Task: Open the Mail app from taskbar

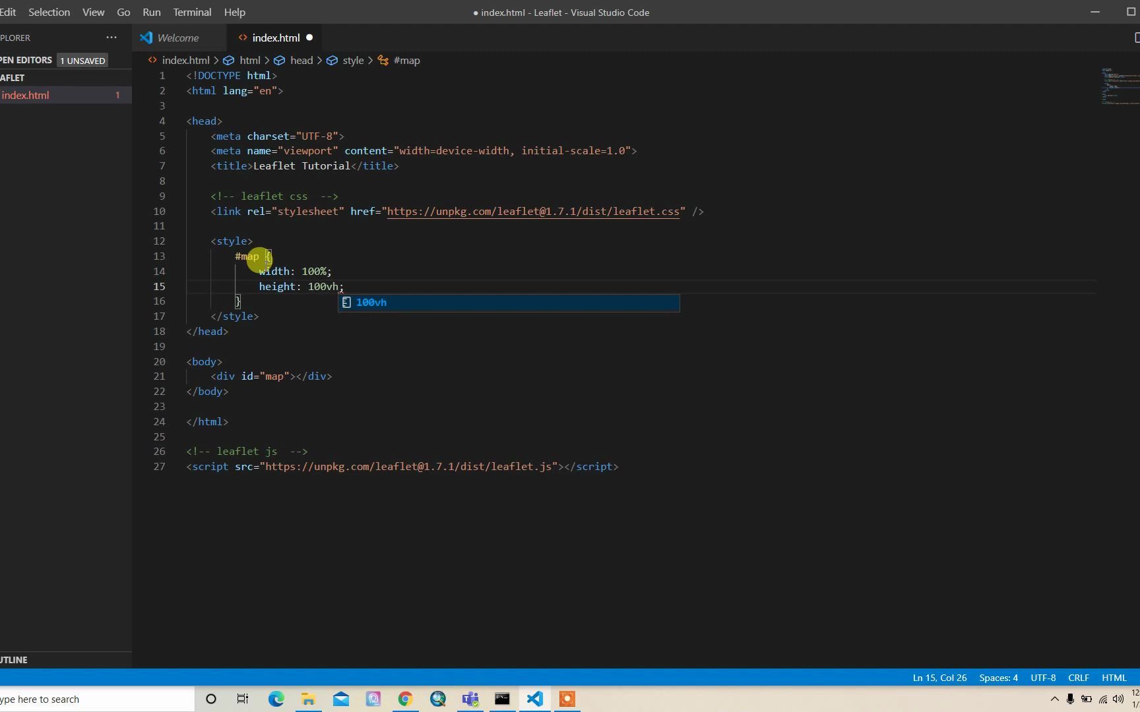Action: [x=341, y=699]
